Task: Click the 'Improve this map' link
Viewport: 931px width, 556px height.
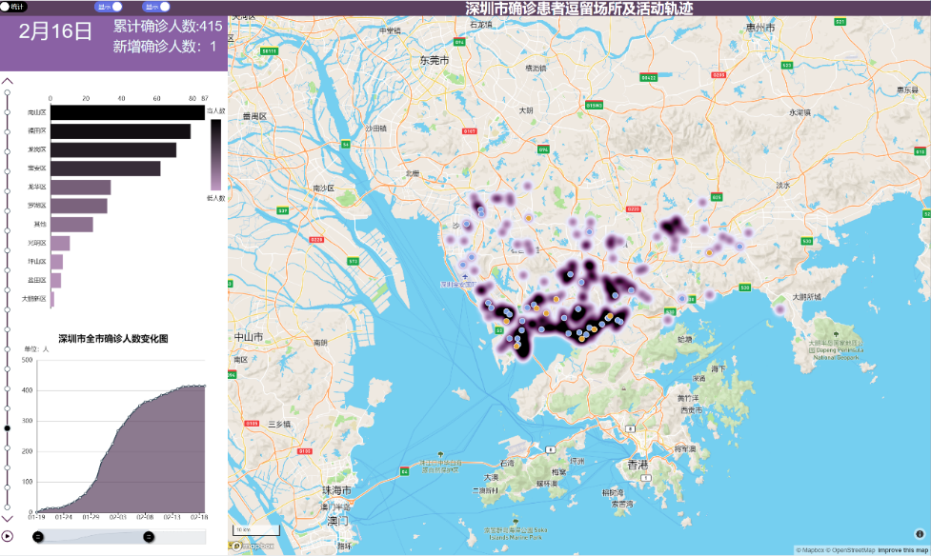Action: pyautogui.click(x=901, y=550)
